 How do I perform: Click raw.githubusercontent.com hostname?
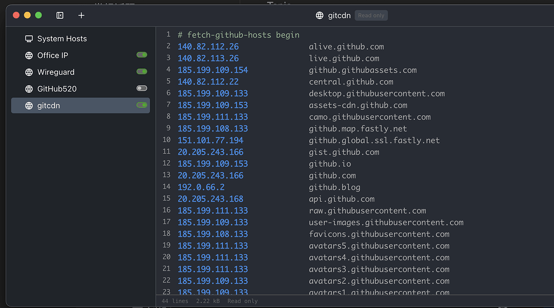(x=367, y=211)
